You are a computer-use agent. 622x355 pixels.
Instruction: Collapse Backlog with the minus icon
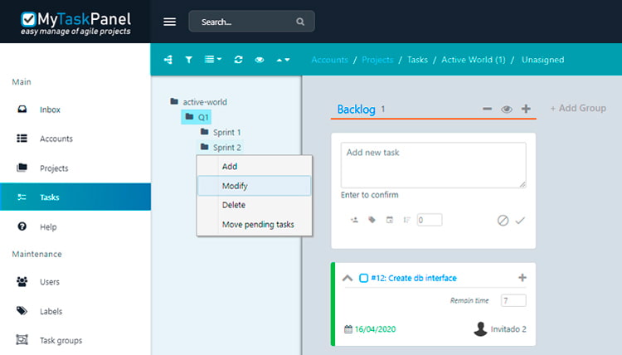pyautogui.click(x=487, y=109)
